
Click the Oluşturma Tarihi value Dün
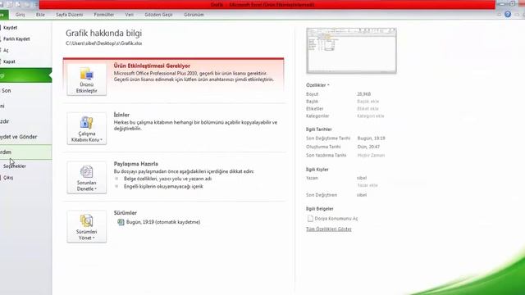point(368,147)
